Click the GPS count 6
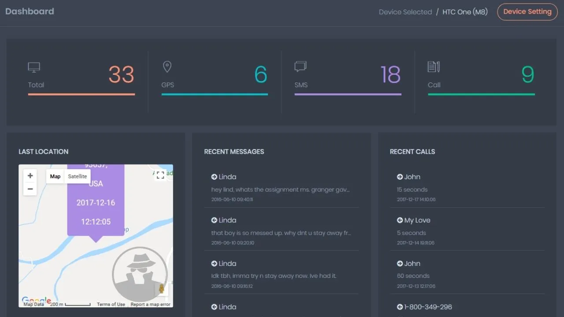The image size is (564, 317). coord(261,74)
